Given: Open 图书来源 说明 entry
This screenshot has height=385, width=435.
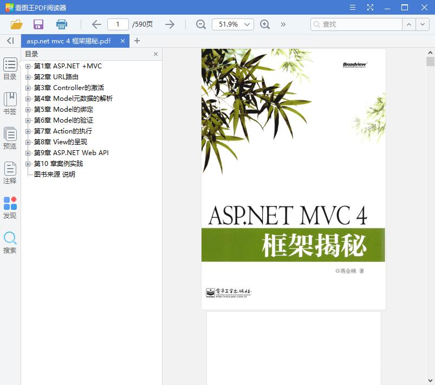Looking at the screenshot, I should 55,175.
